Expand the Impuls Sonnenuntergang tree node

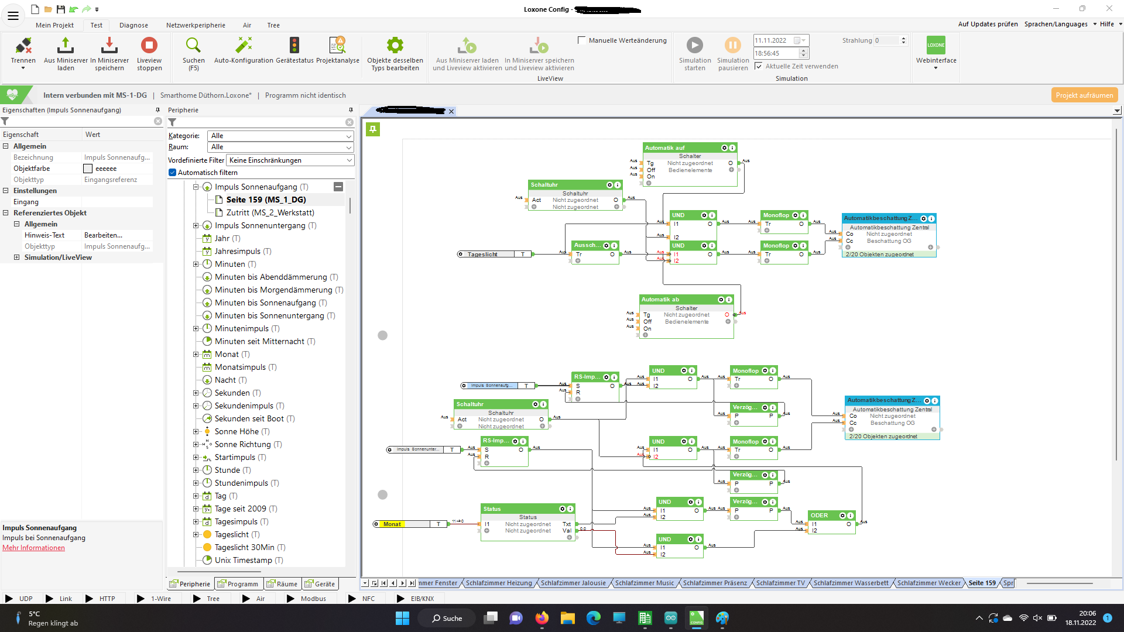[x=196, y=226]
